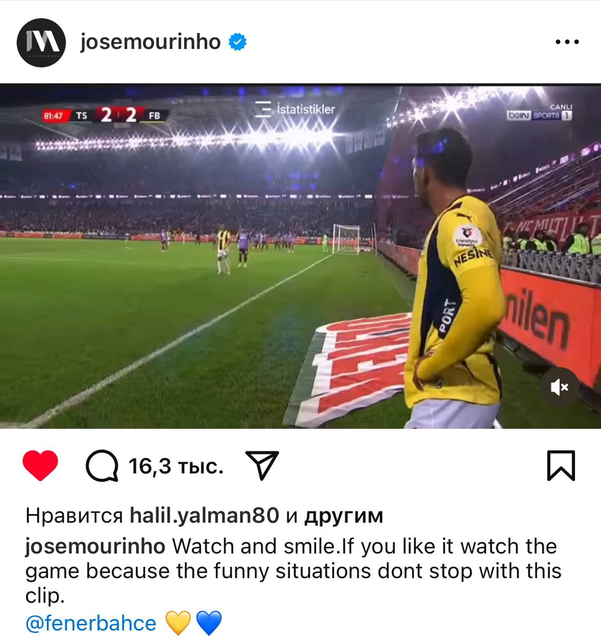Image resolution: width=601 pixels, height=640 pixels.
Task: Click the josemourinho name in the caption
Action: pos(96,546)
